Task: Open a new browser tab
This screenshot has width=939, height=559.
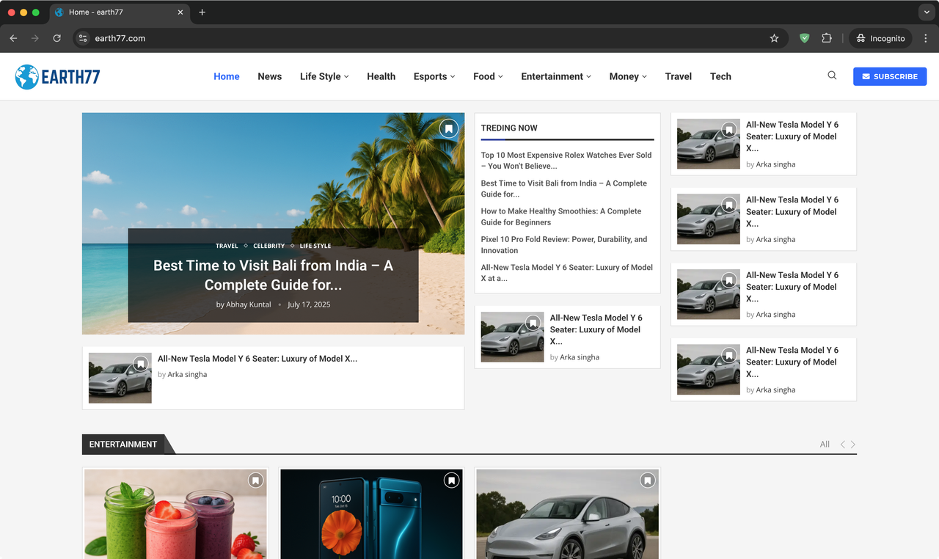Action: tap(202, 12)
